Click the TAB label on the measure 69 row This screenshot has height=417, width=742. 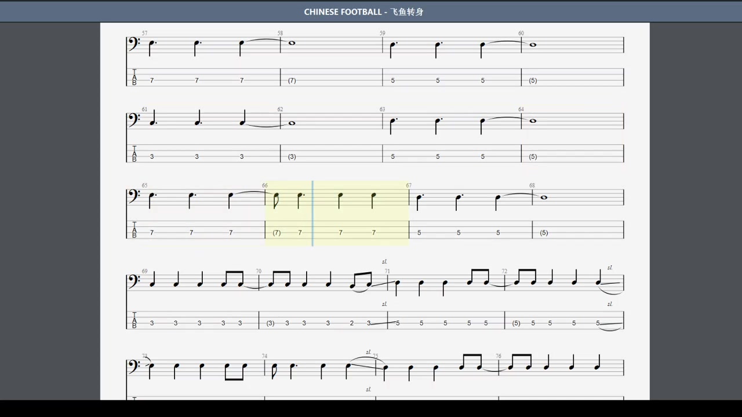(x=134, y=320)
